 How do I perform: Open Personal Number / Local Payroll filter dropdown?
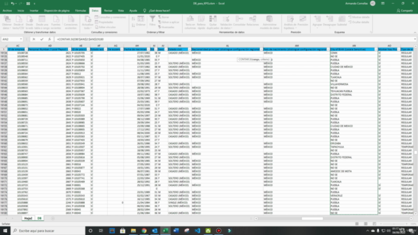click(x=69, y=50)
